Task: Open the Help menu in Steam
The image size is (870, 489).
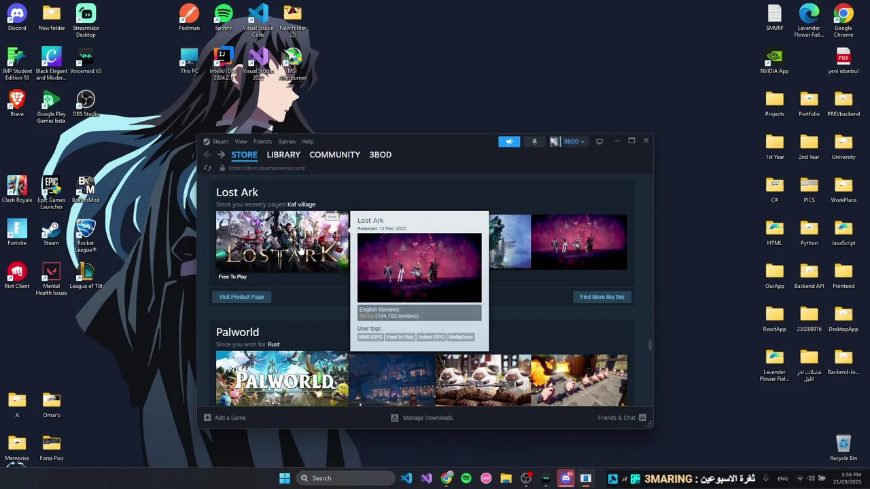Action: [308, 142]
